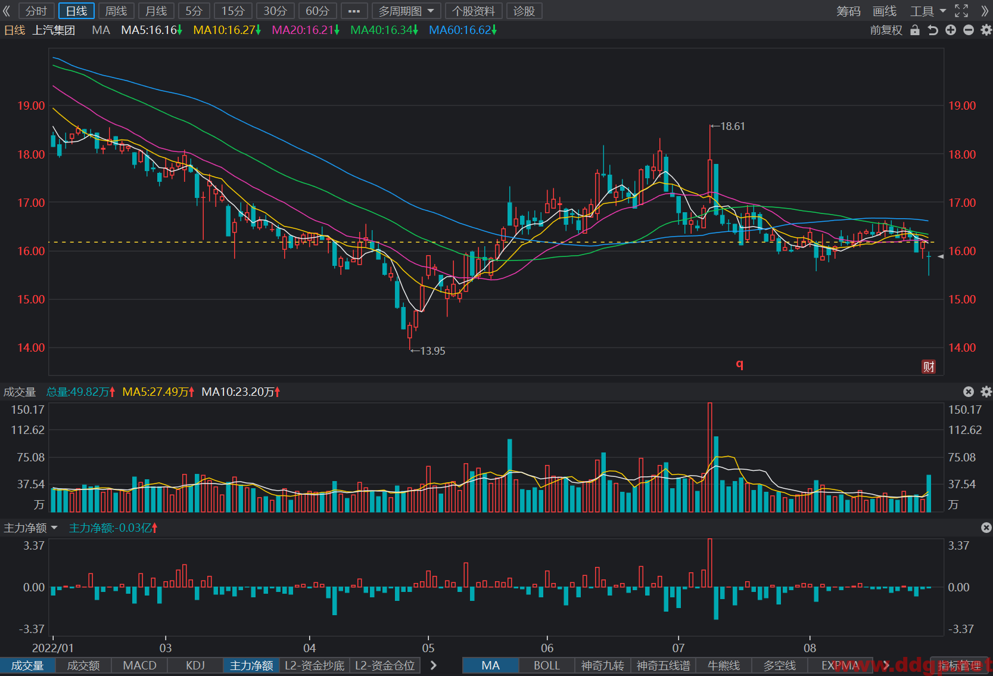Expand the right panel with double chevron

tap(985, 11)
